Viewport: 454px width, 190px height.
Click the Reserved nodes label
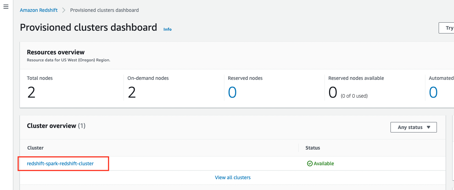pyautogui.click(x=245, y=78)
